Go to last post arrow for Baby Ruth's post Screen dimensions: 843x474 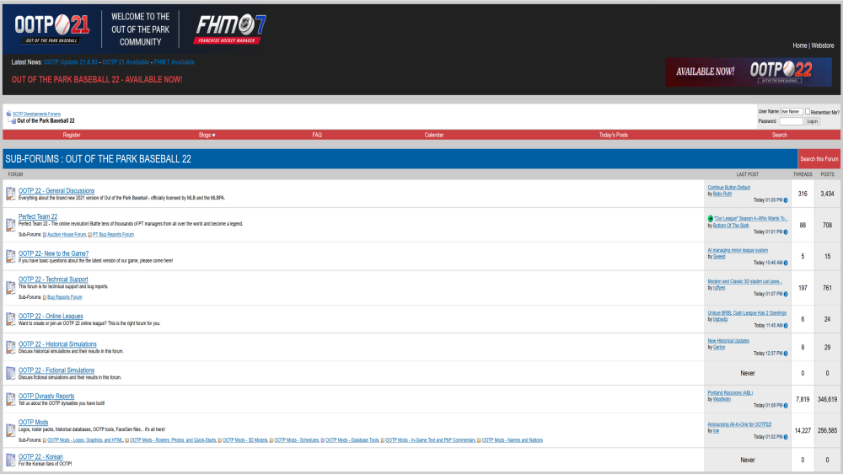tap(785, 200)
